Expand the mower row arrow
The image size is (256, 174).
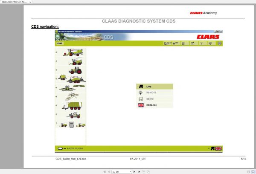point(56,88)
